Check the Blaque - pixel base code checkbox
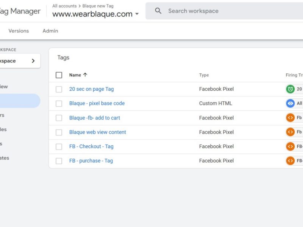 (59, 103)
